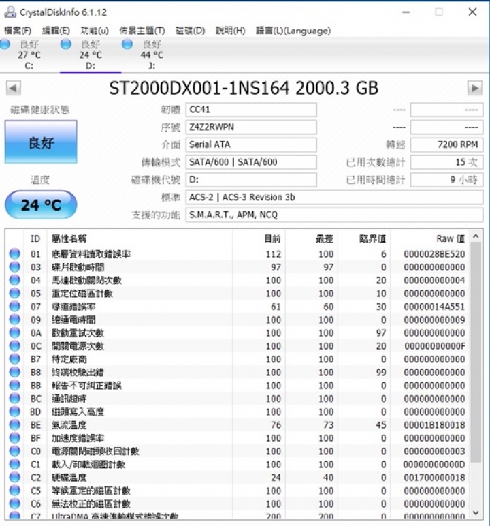This screenshot has height=526, width=490.
Task: Click status orb of attribute B8
Action: tap(15, 372)
